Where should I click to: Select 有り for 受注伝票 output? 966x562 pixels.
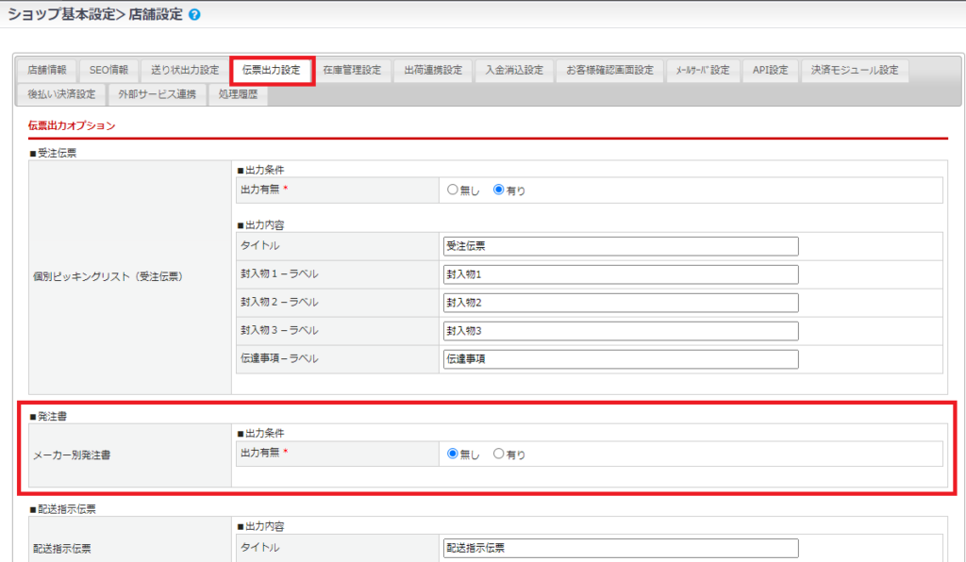(500, 190)
